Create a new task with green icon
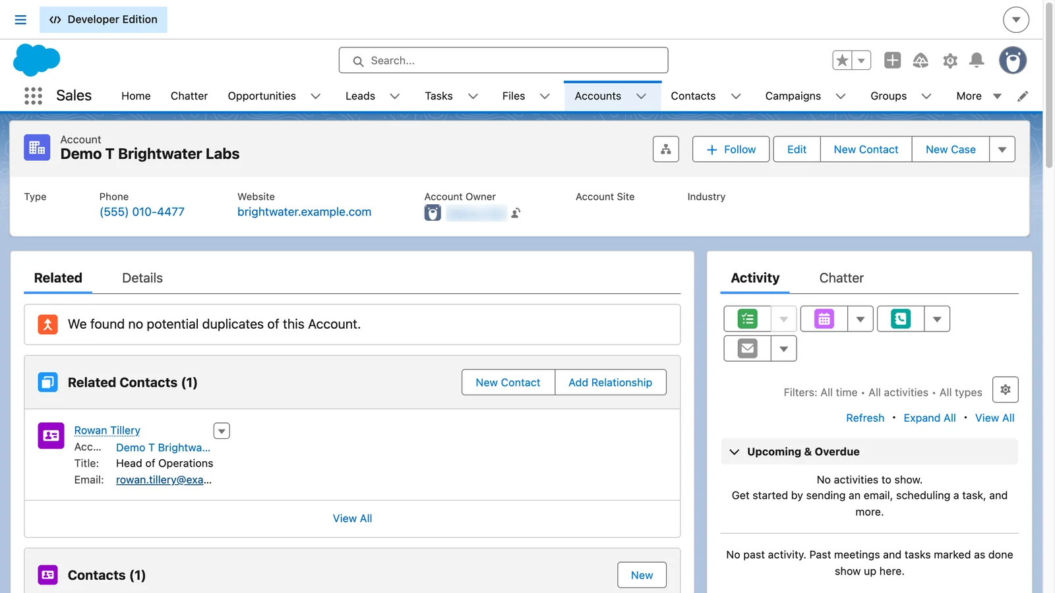Image resolution: width=1055 pixels, height=593 pixels. (x=747, y=319)
